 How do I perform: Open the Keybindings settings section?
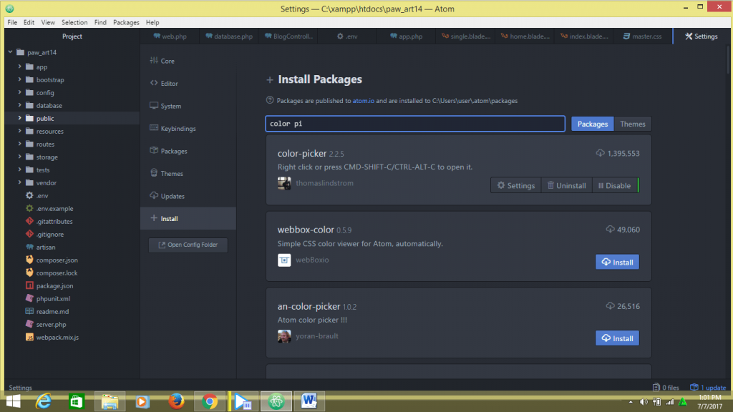[178, 128]
